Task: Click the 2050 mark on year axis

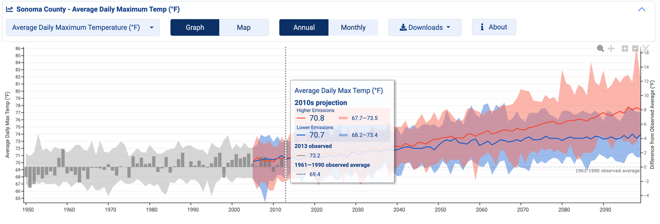Action: [439, 210]
